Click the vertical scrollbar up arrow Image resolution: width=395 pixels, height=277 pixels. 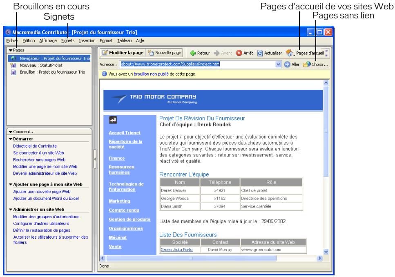tap(326, 83)
